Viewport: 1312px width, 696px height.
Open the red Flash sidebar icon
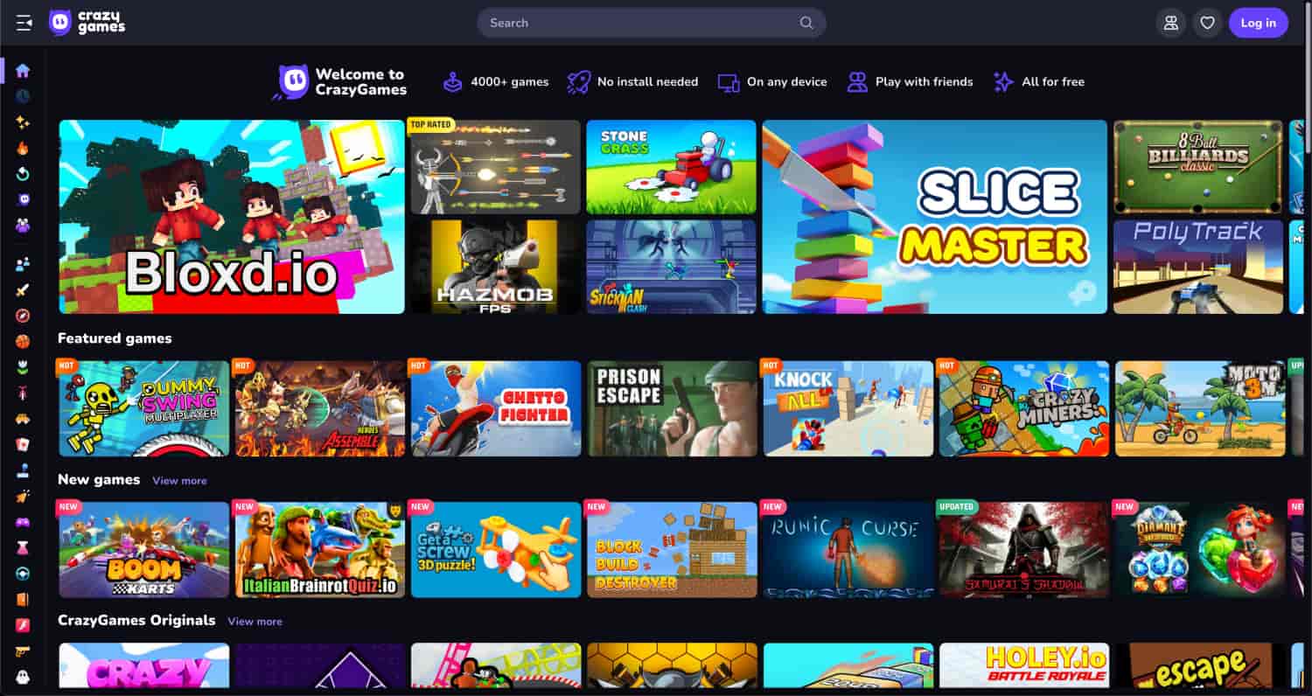[x=23, y=625]
